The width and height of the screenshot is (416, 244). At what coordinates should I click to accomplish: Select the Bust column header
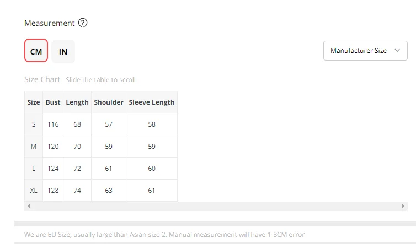tap(53, 102)
